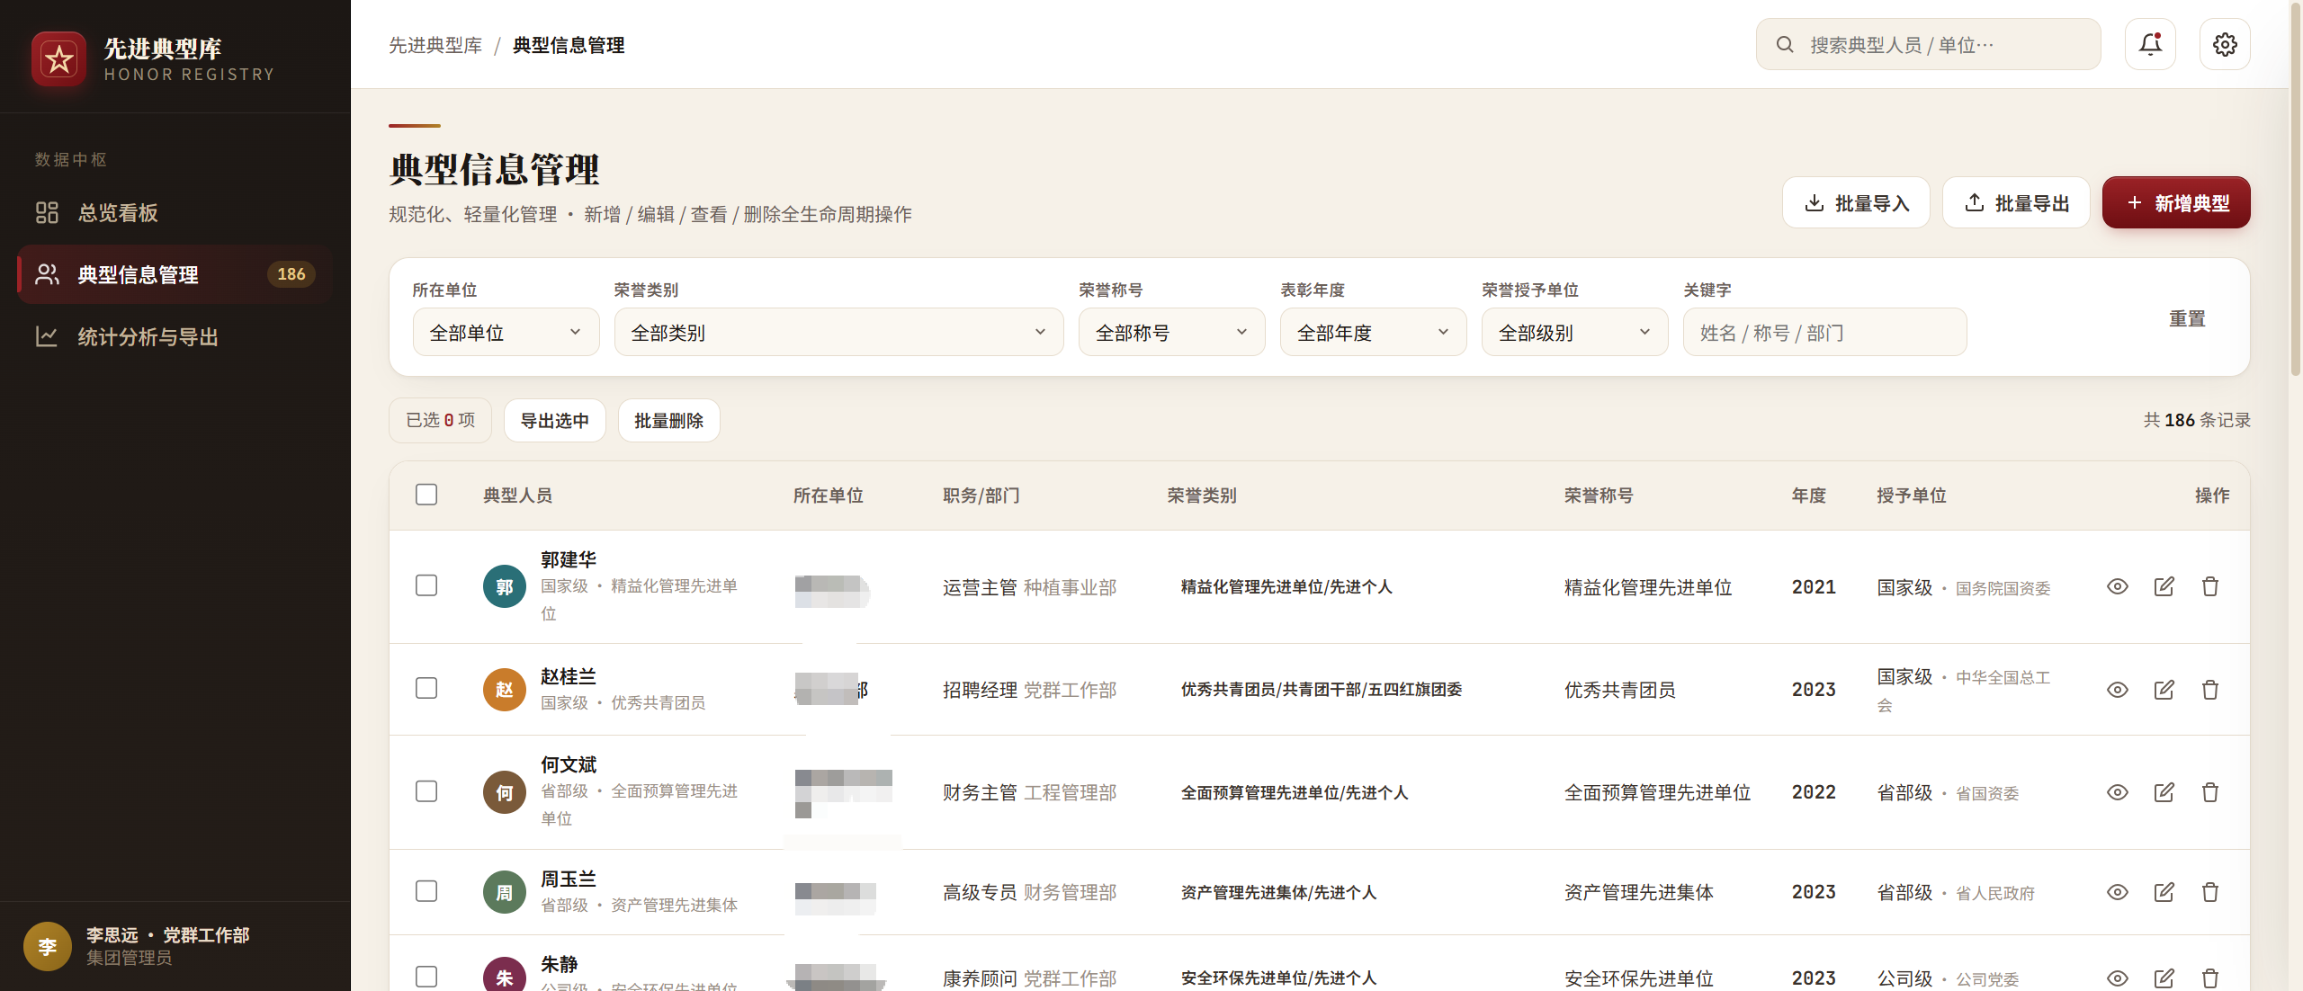Focus the 姓名 / 称号 / 部门 keyword field
Image resolution: width=2303 pixels, height=991 pixels.
[x=1825, y=332]
